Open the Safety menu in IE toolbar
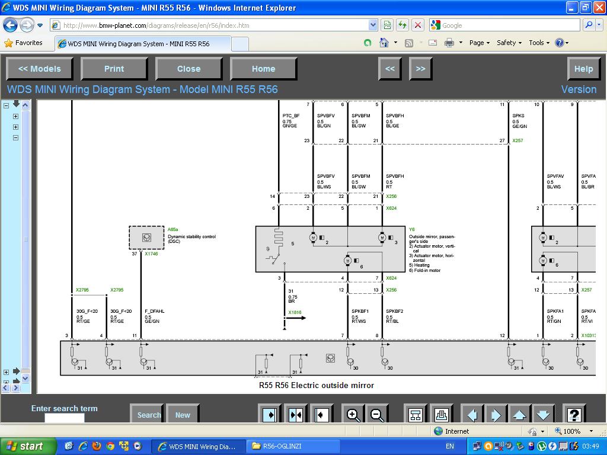This screenshot has height=455, width=607. coord(509,43)
